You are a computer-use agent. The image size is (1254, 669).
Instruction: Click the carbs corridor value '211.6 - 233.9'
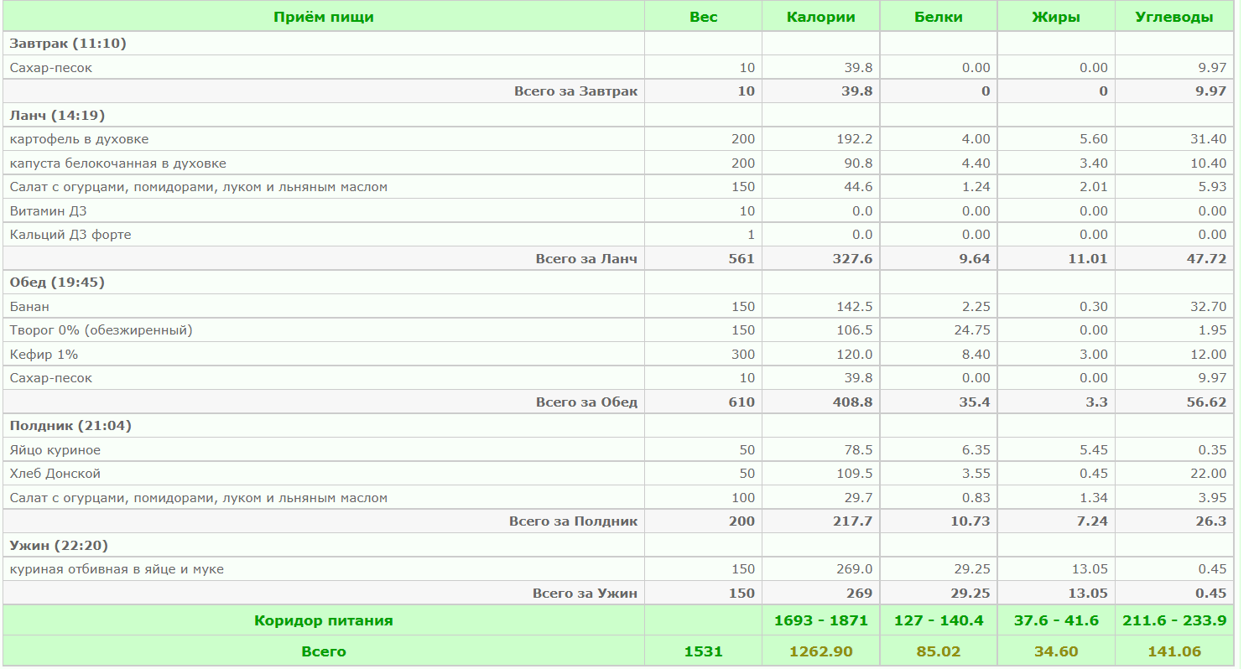pos(1174,621)
